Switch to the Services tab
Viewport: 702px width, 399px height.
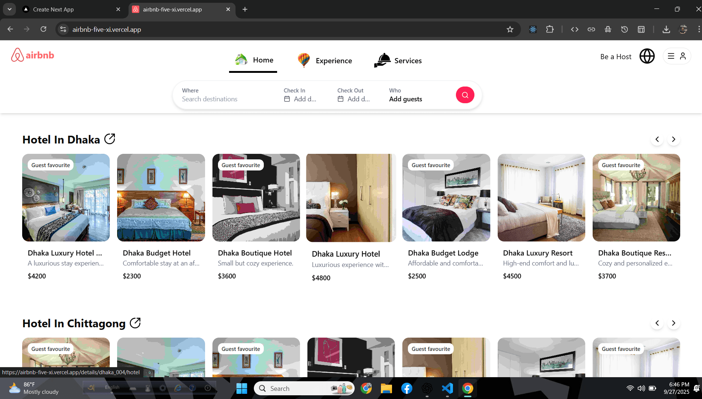pos(398,61)
